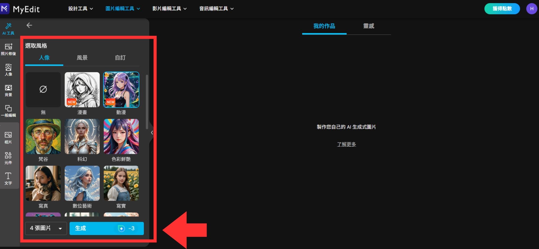
Task: Switch to the 人像 style tab
Action: point(44,58)
